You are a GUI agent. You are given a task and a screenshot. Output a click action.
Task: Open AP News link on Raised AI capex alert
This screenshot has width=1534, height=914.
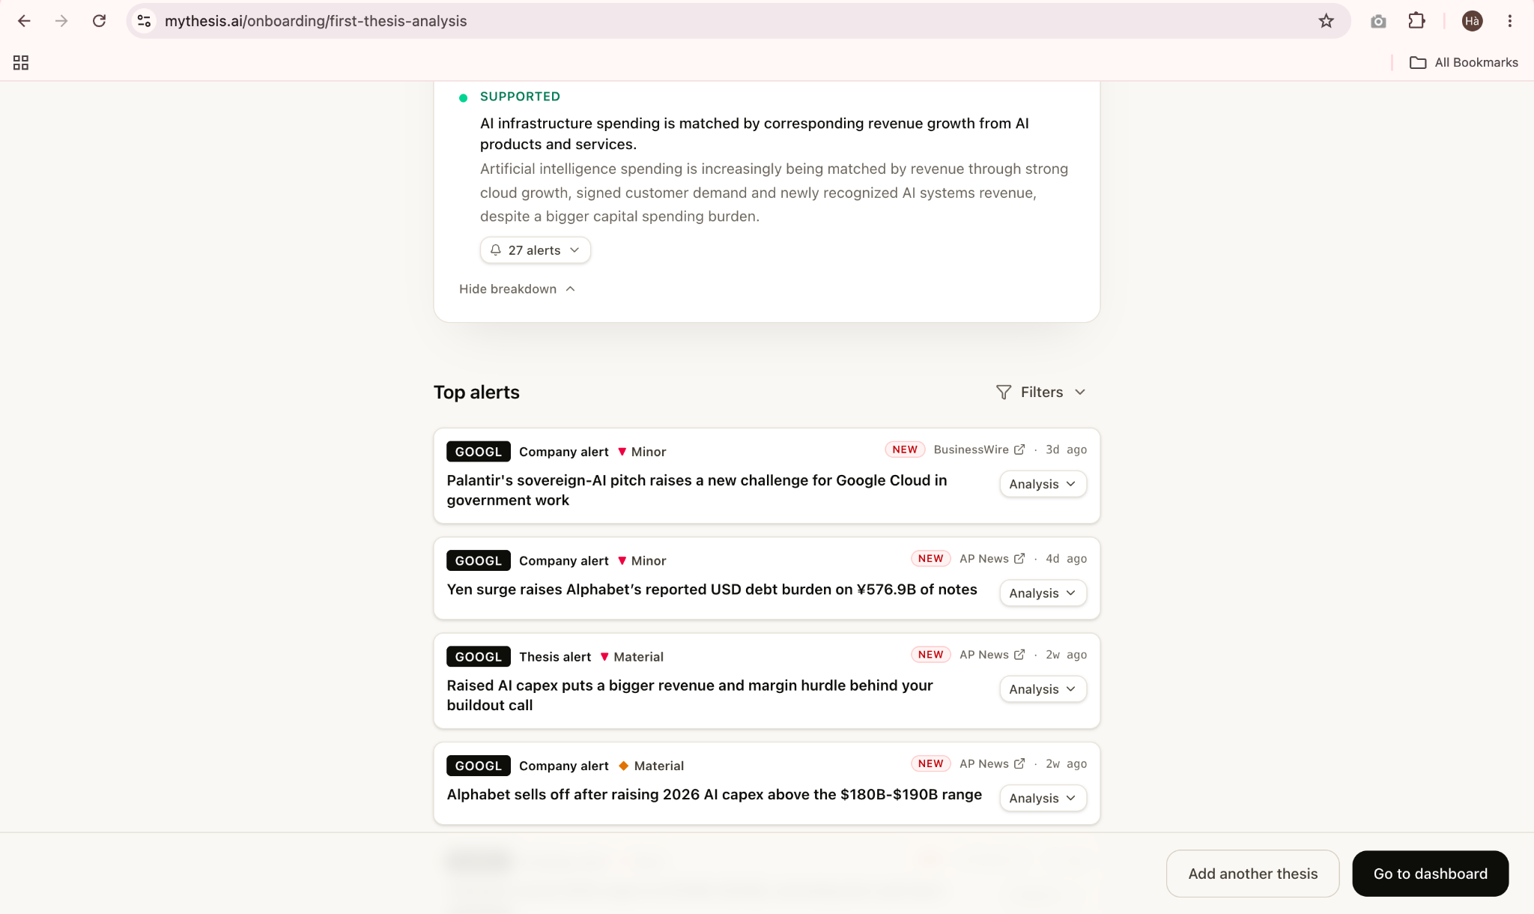[x=992, y=655]
